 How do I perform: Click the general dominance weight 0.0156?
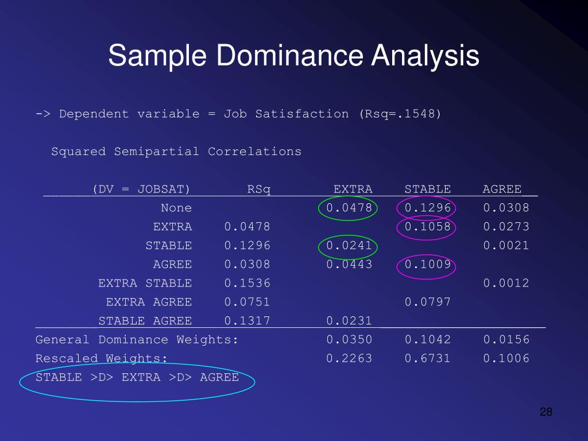(506, 339)
